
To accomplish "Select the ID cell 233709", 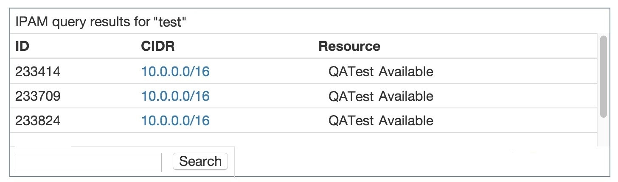I will point(38,96).
